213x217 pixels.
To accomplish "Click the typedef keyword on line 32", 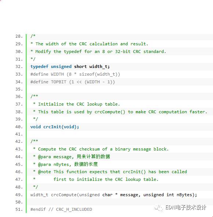I will [40, 66].
